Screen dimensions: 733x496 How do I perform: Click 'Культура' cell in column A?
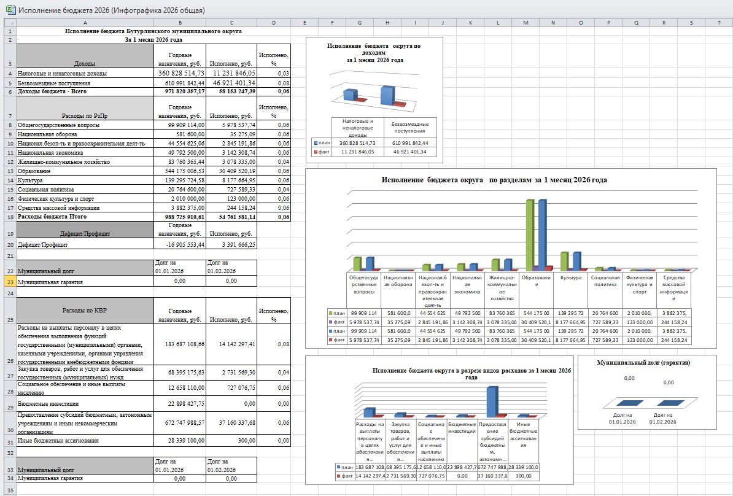tap(85, 180)
